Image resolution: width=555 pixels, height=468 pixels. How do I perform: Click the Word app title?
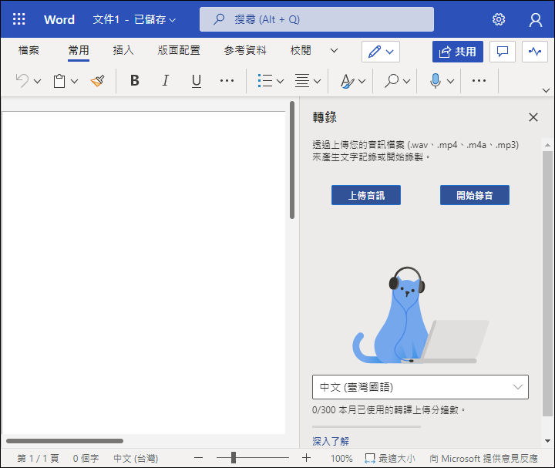[x=59, y=19]
